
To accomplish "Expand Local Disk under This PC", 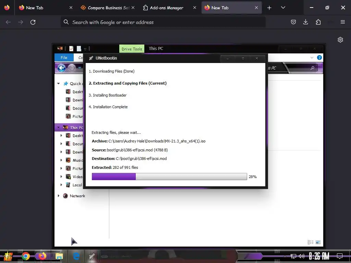I will coord(61,185).
